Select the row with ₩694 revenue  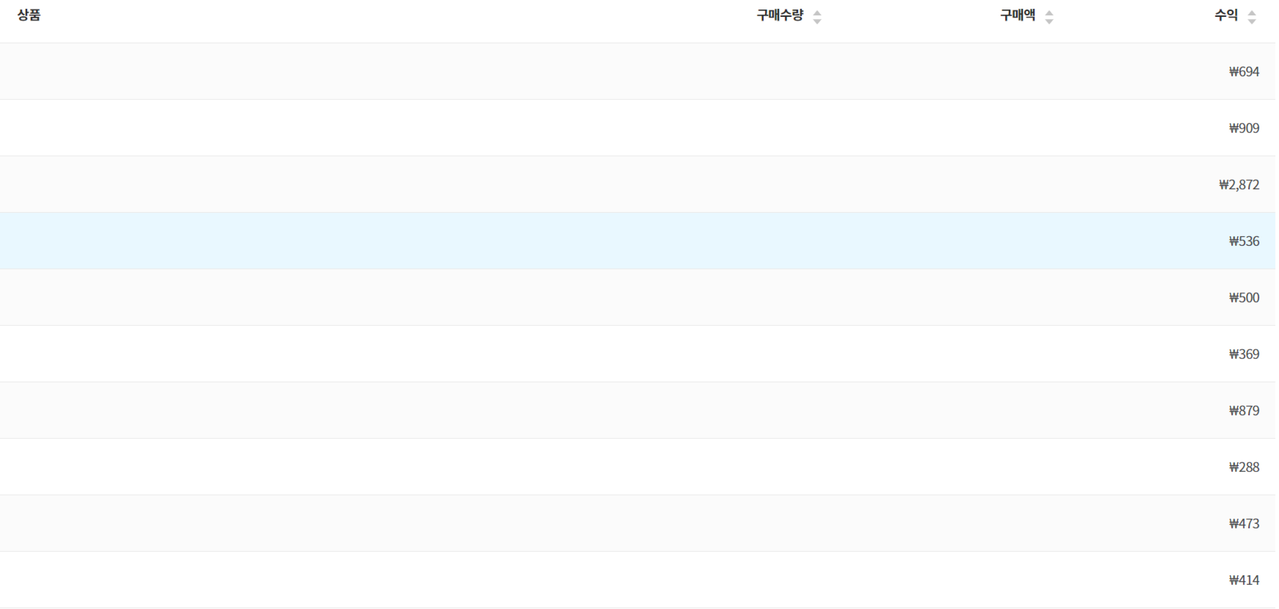point(1244,72)
